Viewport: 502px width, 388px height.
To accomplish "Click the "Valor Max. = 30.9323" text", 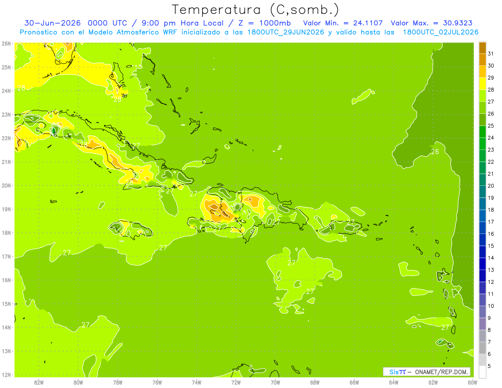I will [x=431, y=23].
